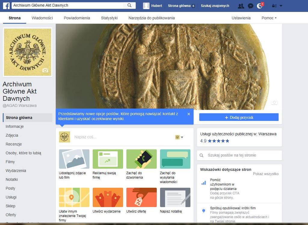Open Sklep in left sidebar
308x225 pixels.
(11, 206)
